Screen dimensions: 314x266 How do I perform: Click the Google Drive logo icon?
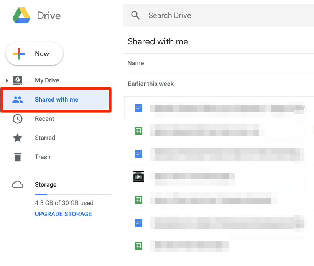(x=21, y=15)
